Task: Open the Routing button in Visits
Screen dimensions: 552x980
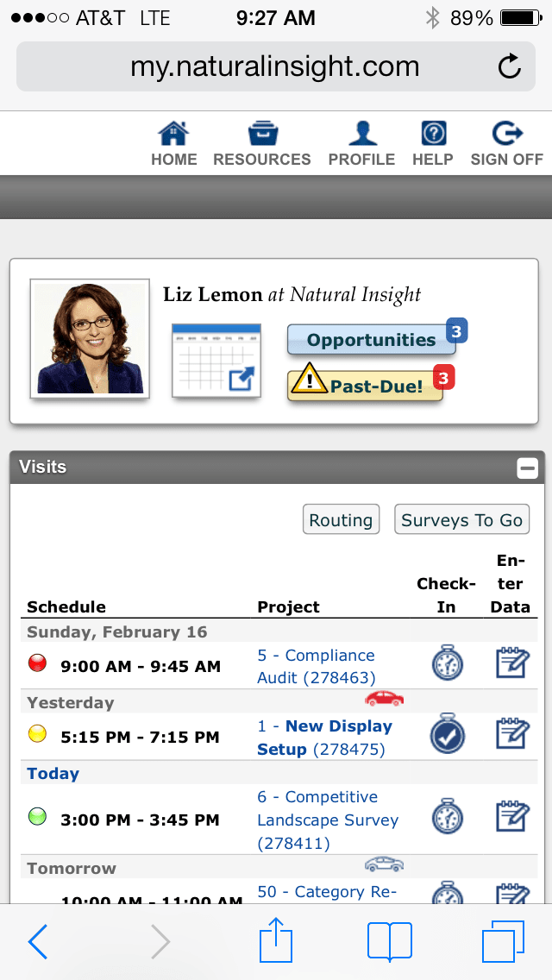Action: 341,520
